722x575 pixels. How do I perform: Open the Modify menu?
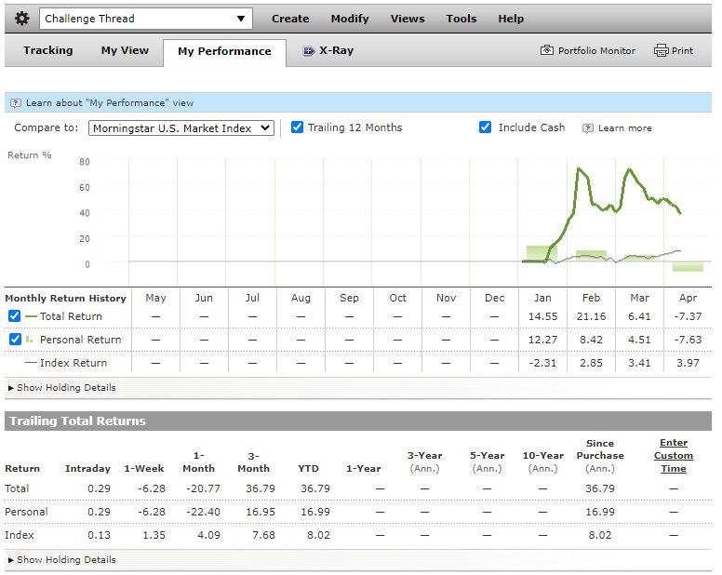click(350, 19)
